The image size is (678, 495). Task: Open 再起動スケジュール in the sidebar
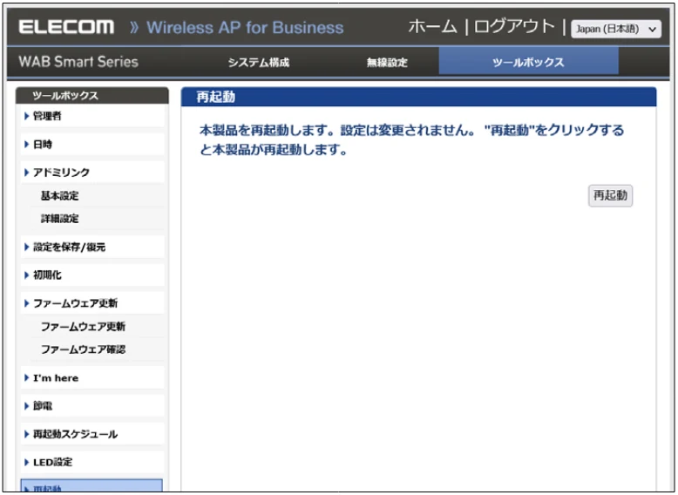(x=92, y=434)
